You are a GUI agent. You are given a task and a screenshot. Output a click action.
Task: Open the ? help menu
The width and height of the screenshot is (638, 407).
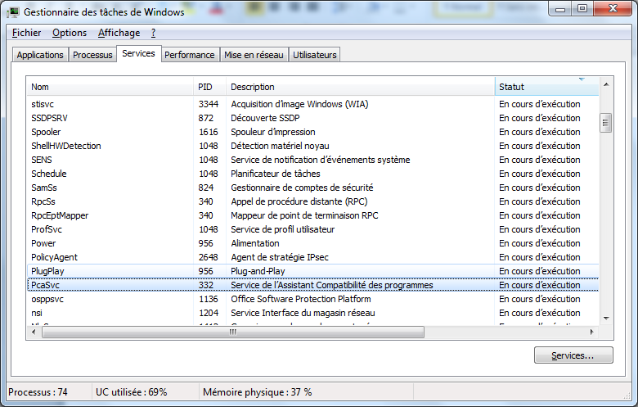click(x=153, y=33)
